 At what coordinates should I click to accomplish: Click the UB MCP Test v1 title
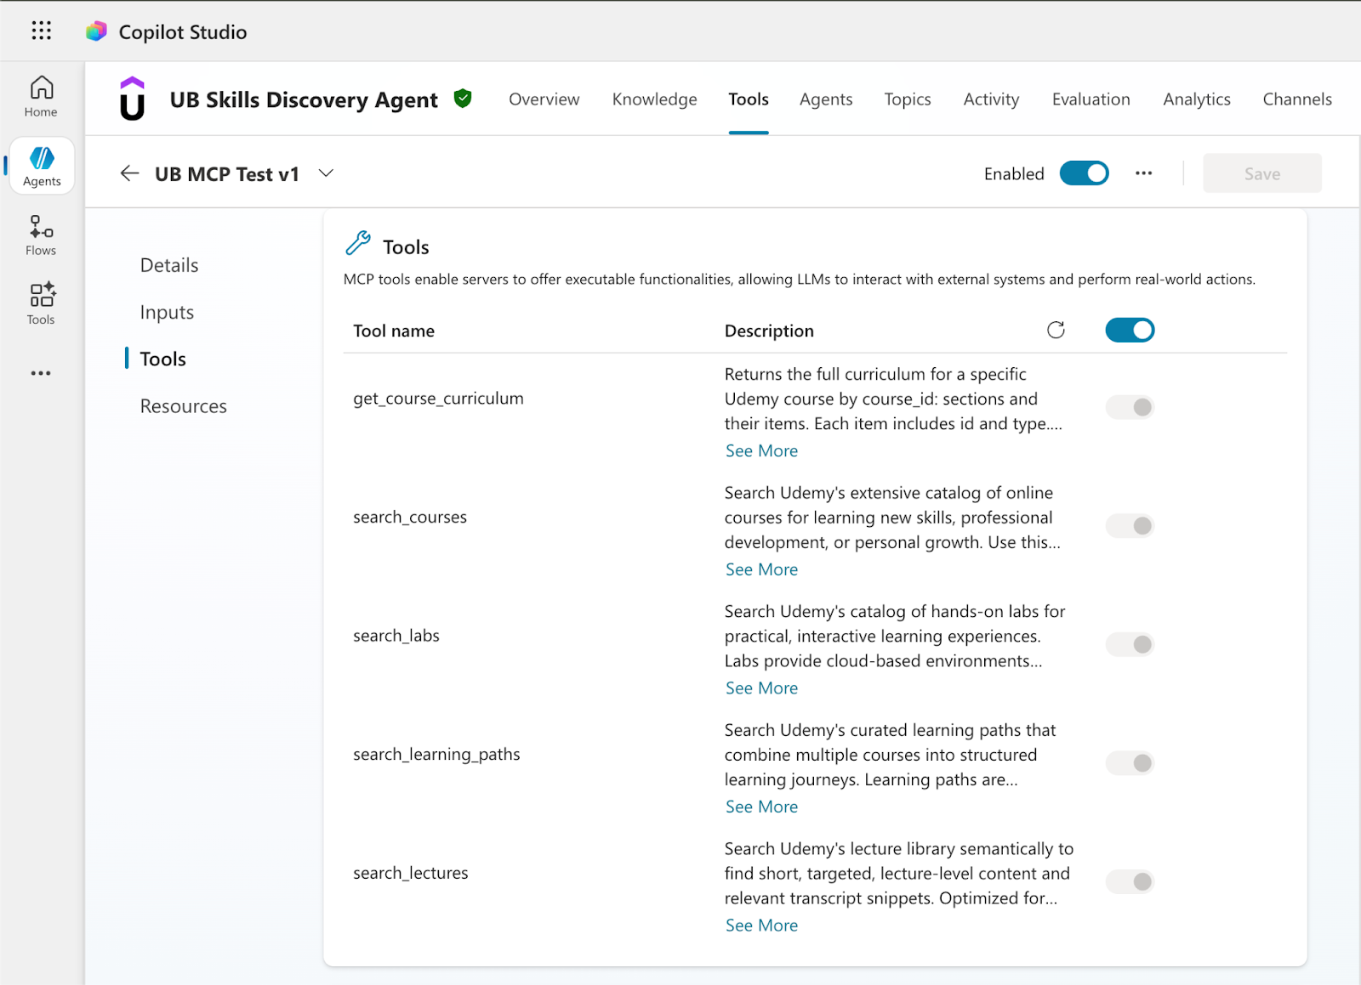coord(227,174)
